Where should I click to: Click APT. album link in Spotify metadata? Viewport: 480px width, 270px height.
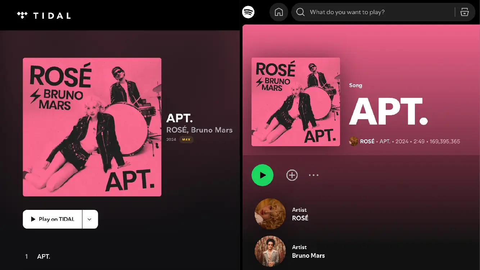[x=385, y=141]
